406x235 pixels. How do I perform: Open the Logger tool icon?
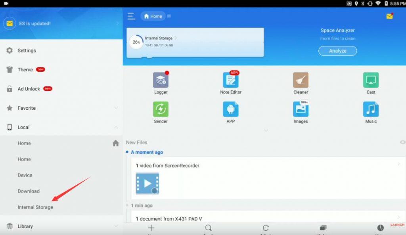coord(161,80)
